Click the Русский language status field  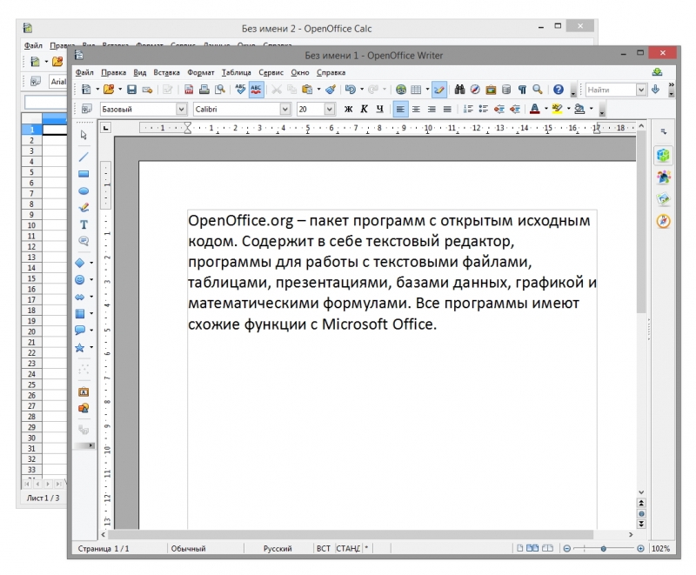coord(278,548)
